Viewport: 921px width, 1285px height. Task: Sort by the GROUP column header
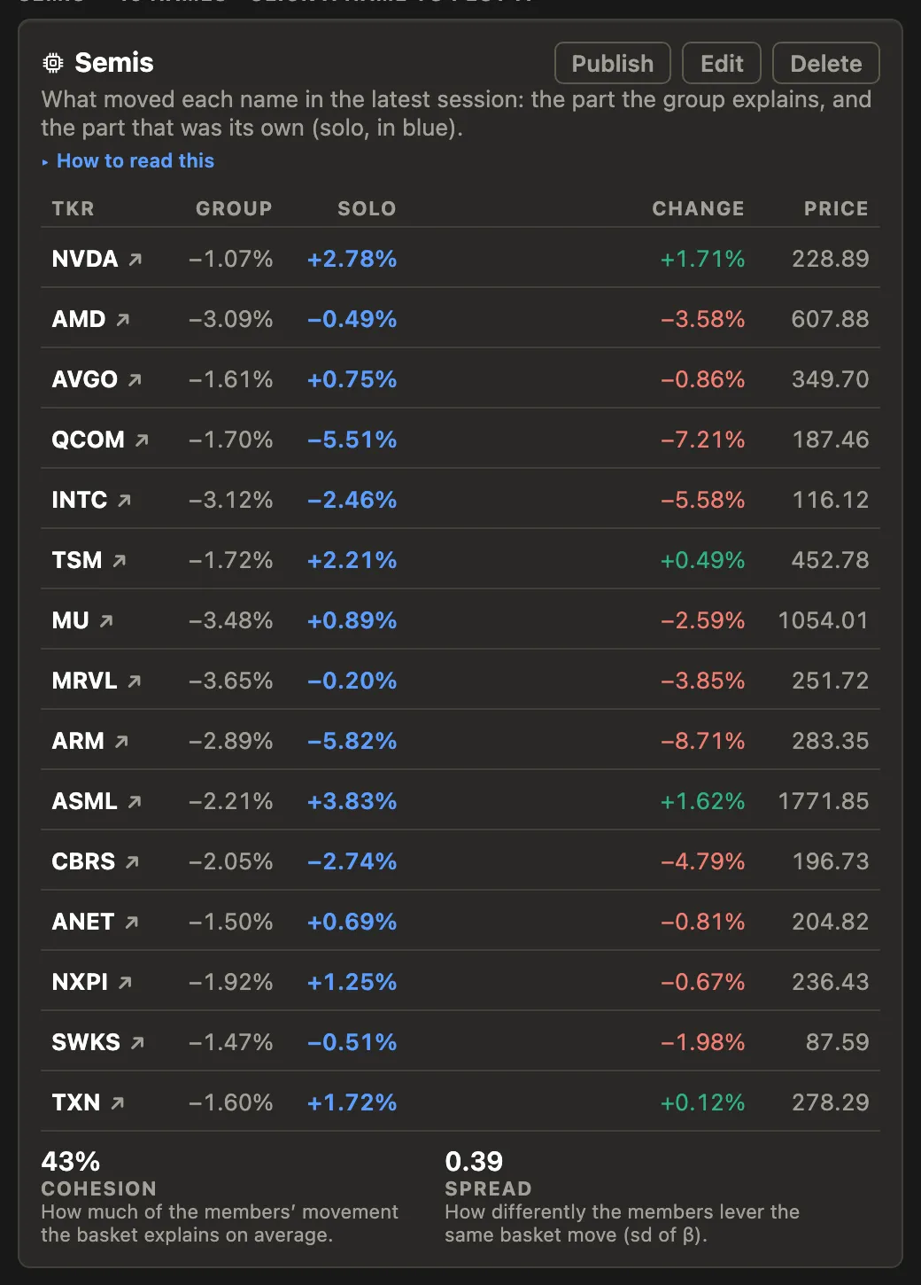point(234,209)
